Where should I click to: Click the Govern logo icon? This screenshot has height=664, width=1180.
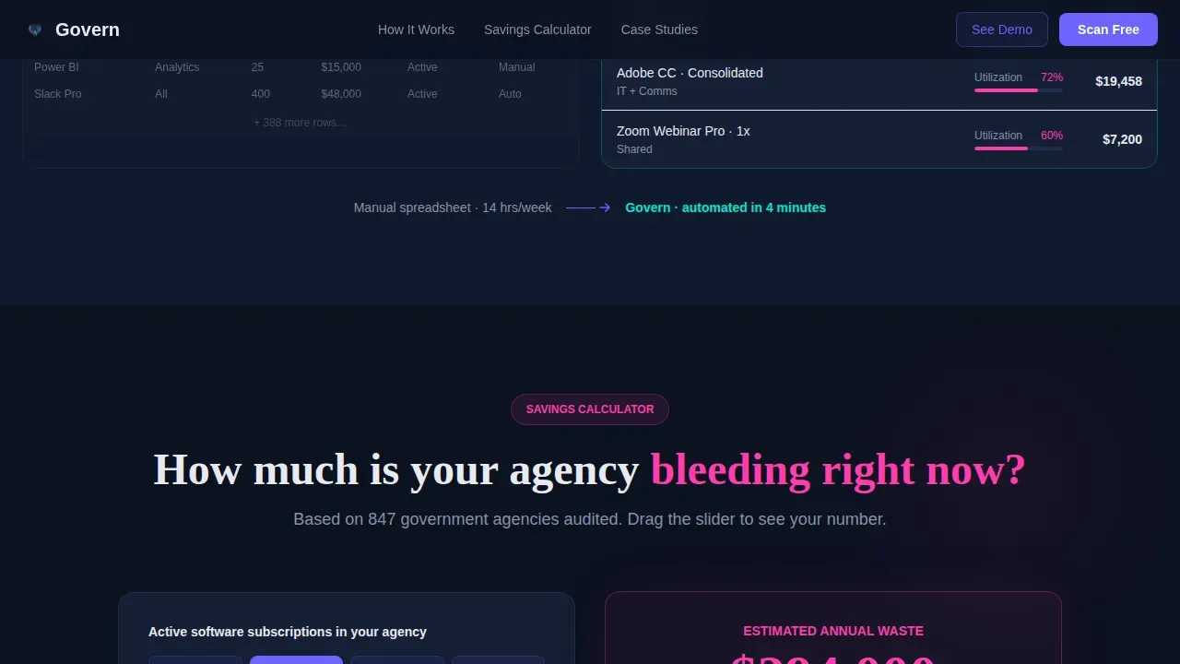click(x=35, y=30)
